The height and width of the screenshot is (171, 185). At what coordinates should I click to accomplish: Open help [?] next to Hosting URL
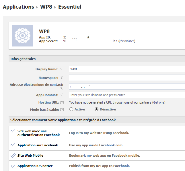[x=62, y=102]
